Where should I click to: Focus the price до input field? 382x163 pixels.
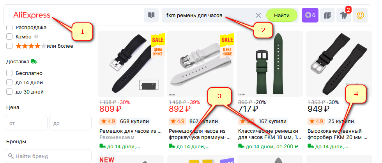(71, 123)
